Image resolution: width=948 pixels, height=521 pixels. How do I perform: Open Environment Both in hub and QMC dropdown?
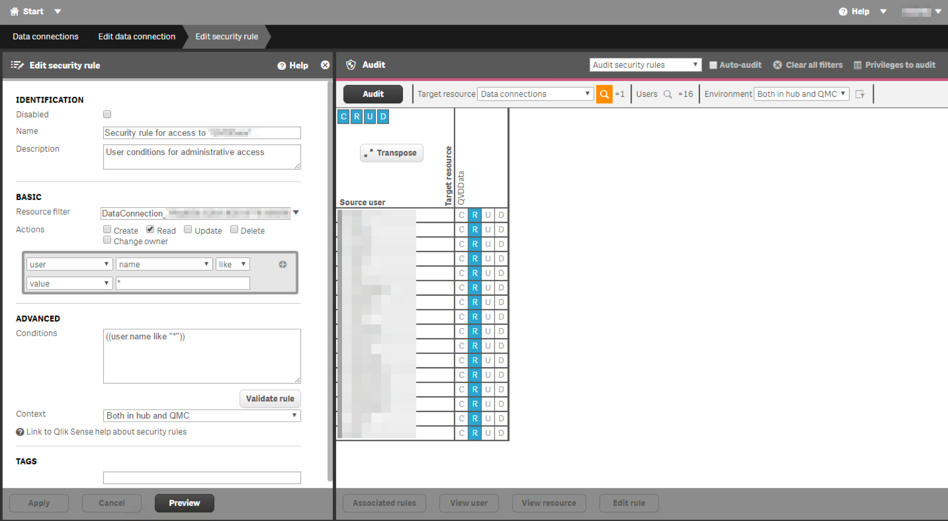[801, 94]
